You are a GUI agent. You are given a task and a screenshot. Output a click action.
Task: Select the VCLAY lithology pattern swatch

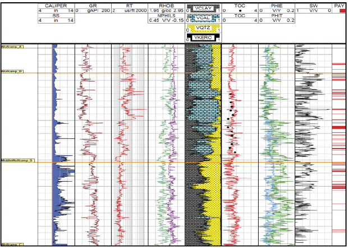coord(203,8)
